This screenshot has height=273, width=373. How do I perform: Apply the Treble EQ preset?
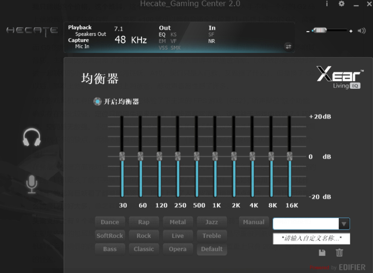click(212, 236)
